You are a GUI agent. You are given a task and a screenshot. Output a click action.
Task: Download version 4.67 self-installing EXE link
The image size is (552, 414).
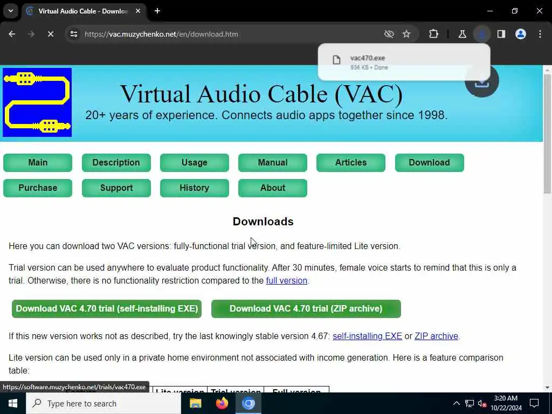pos(367,336)
